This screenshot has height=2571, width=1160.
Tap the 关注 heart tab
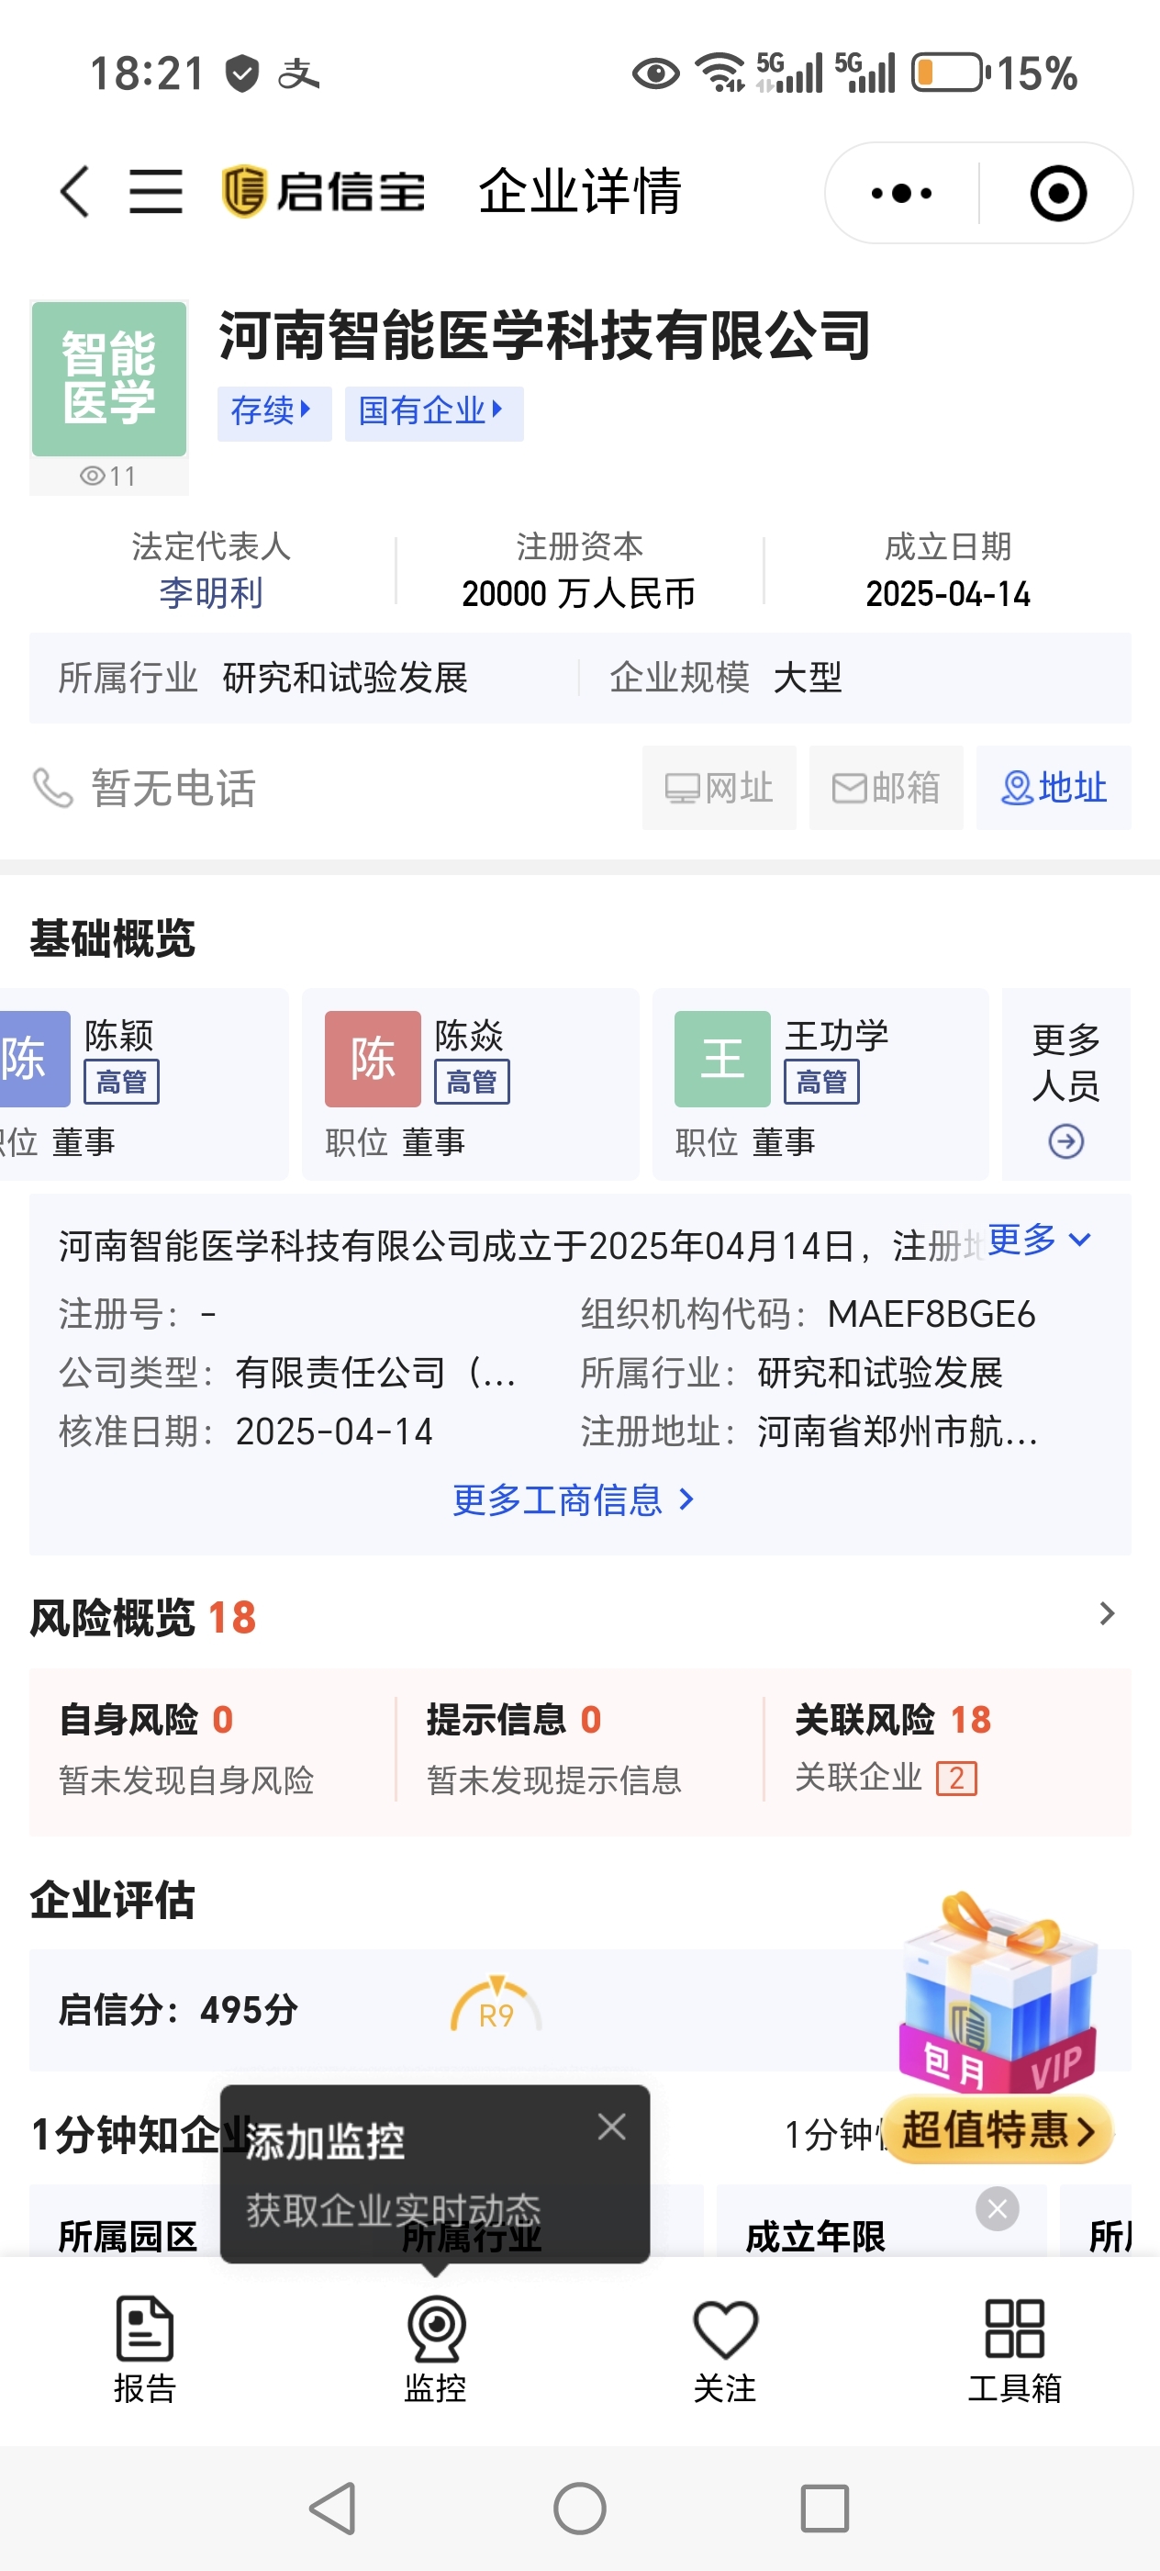725,2350
